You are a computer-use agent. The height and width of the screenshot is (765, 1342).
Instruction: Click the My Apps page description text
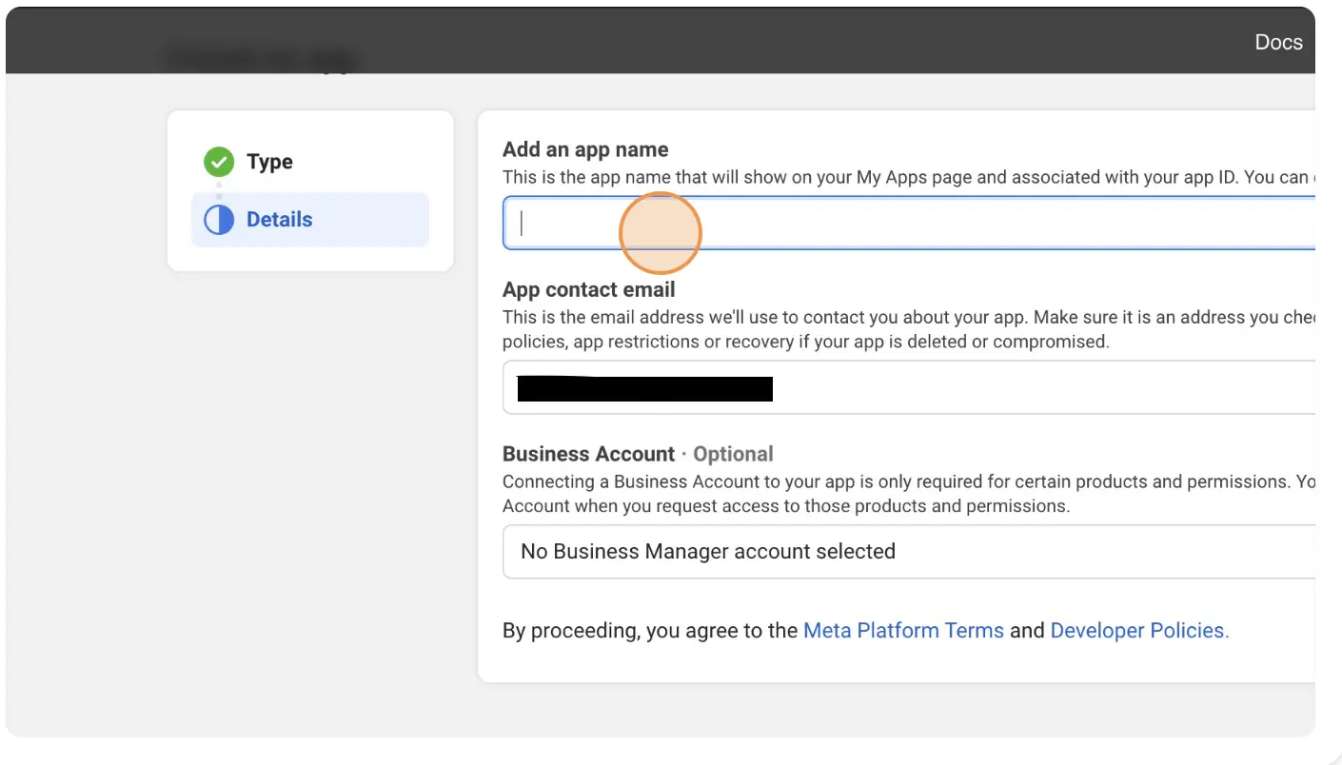click(x=909, y=177)
